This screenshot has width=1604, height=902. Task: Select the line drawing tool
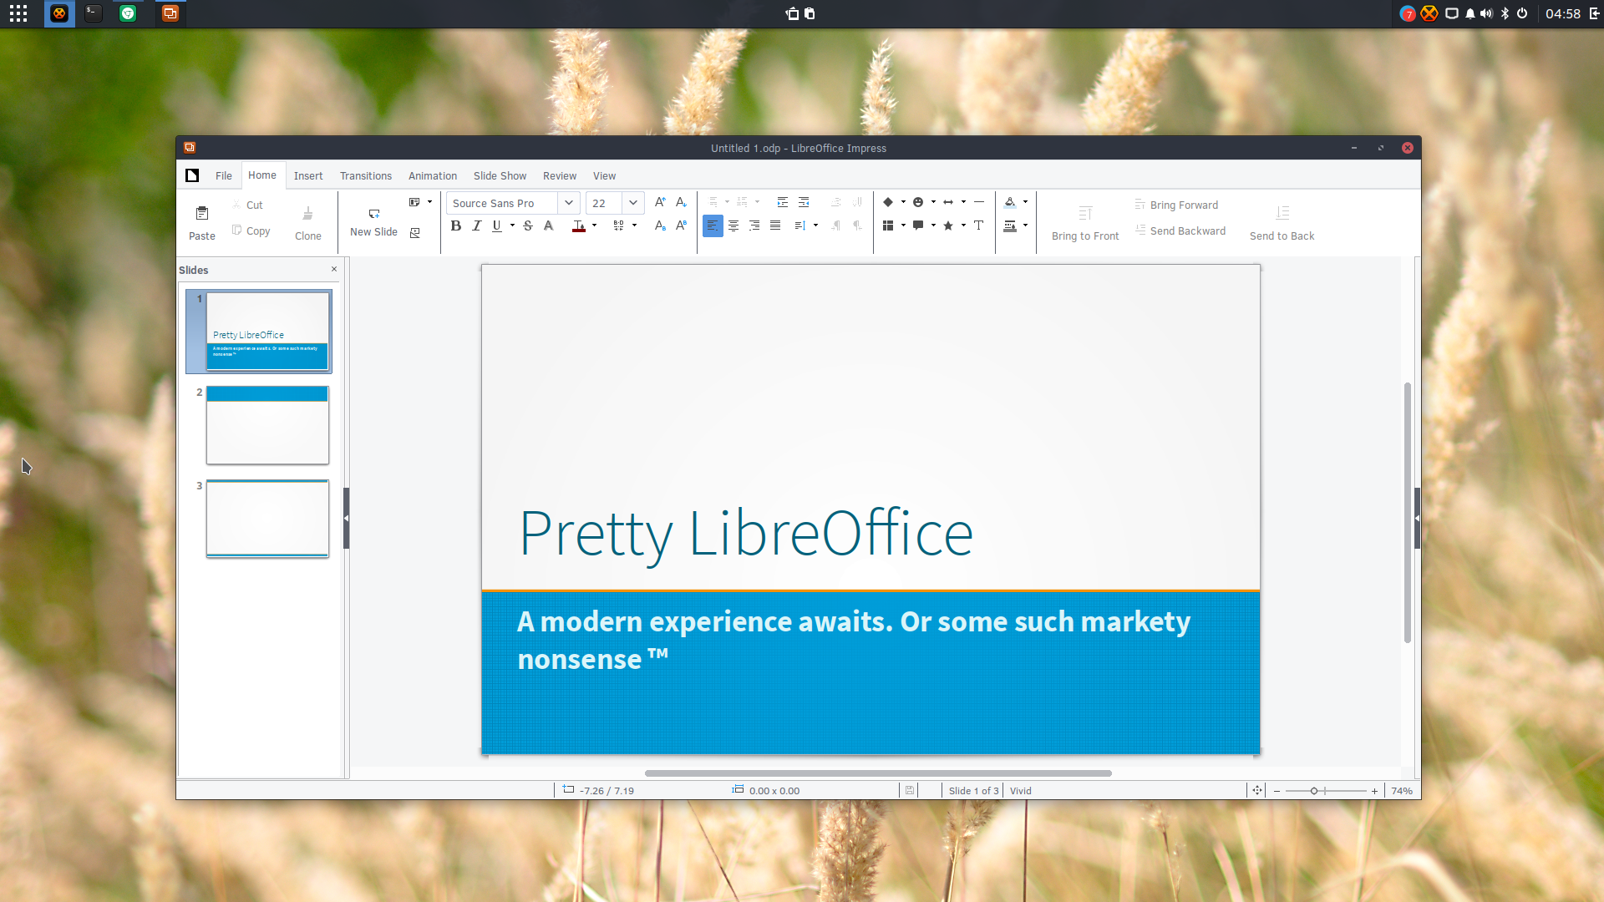(x=979, y=202)
